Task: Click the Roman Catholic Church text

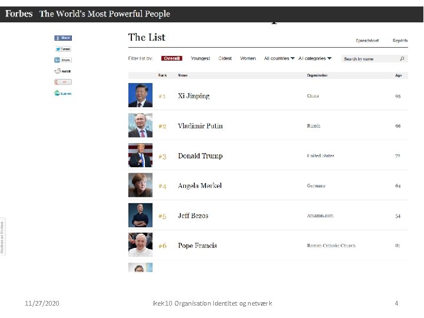Action: click(x=331, y=246)
